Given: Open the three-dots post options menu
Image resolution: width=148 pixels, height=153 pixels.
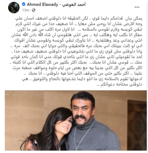Looking at the screenshot, I should point(137,7).
